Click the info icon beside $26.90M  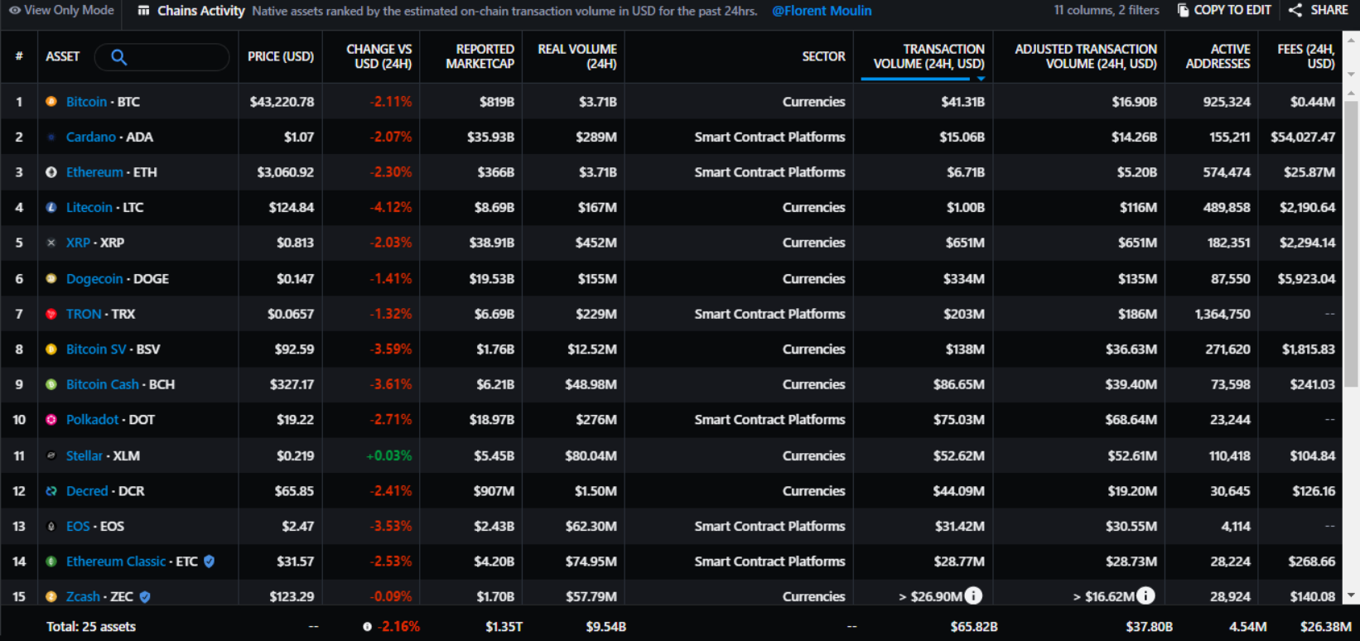(974, 595)
